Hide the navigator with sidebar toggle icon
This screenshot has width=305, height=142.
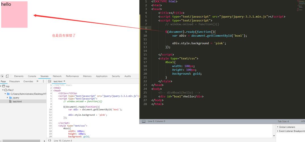pyautogui.click(x=50, y=81)
